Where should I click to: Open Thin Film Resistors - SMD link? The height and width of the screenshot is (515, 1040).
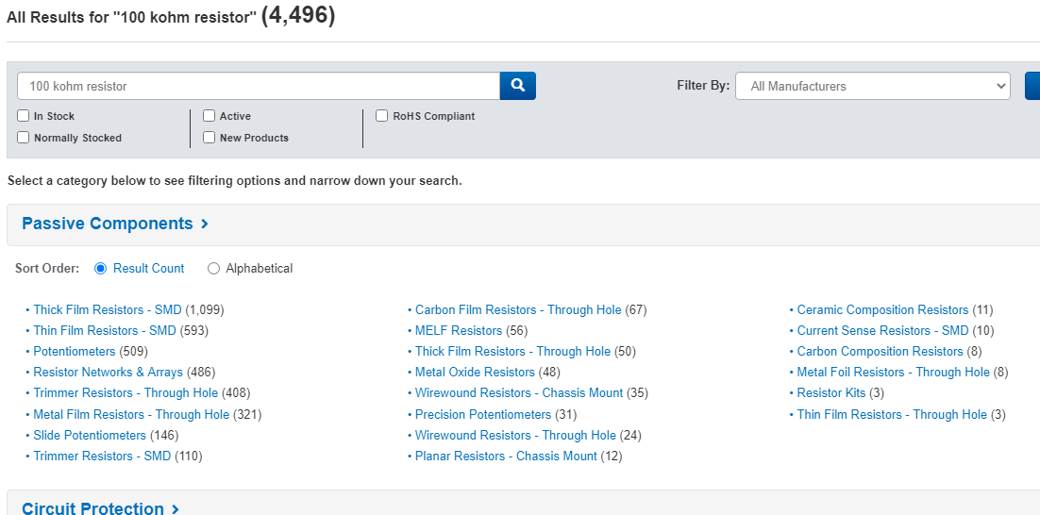pos(105,330)
